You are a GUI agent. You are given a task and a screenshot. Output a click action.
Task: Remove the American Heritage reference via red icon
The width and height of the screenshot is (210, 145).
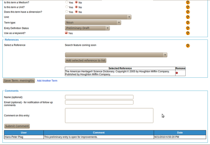177,73
